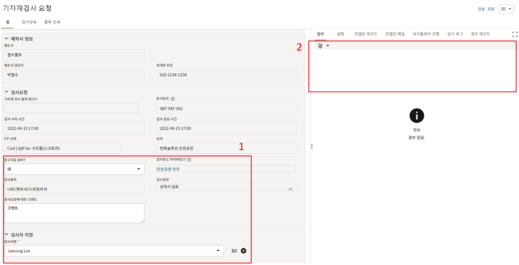Click the 검사종류 field lookup icon
Viewport: 519px width, 265px height.
point(291,189)
